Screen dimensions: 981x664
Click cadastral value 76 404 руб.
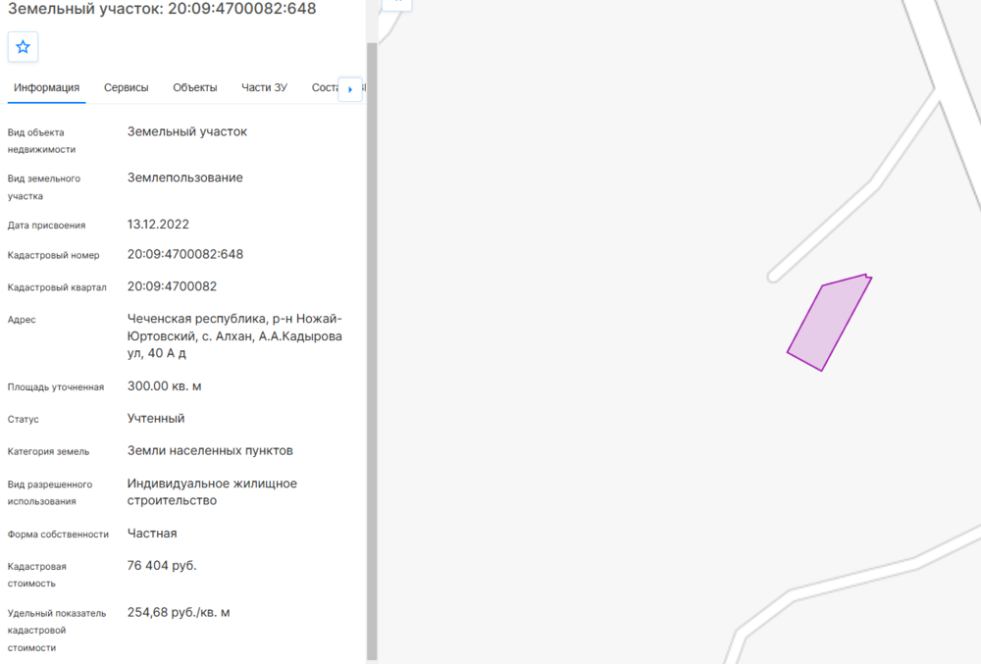(162, 566)
